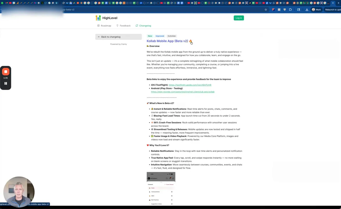Switch to the Facebook browser tab
Screen dimensions: 341x209
(x=267, y=3)
